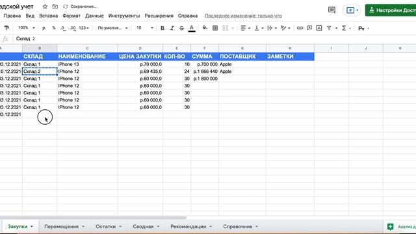
Task: Open the borders icon
Action: coord(215,28)
